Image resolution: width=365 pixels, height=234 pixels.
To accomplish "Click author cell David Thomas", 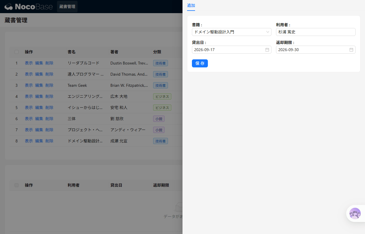I will click(129, 74).
